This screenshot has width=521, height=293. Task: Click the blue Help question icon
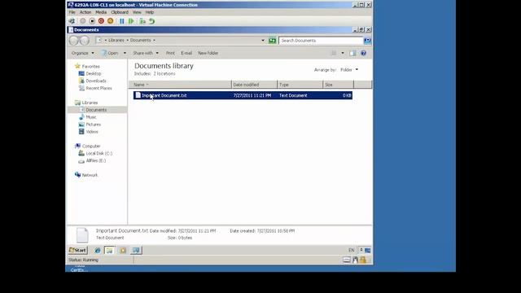click(364, 53)
